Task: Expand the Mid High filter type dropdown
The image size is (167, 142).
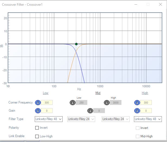Action: [115, 119]
